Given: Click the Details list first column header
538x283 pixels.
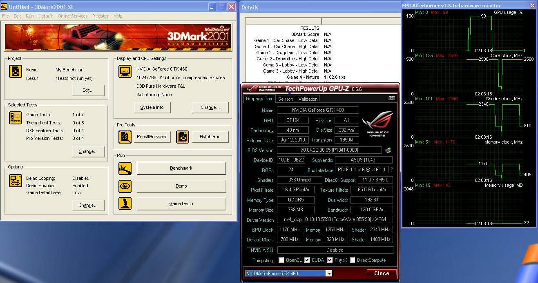Looking at the screenshot, I should (x=284, y=21).
